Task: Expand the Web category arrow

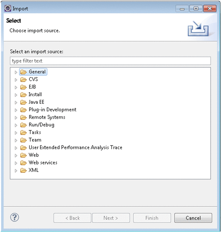Action: pyautogui.click(x=16, y=155)
